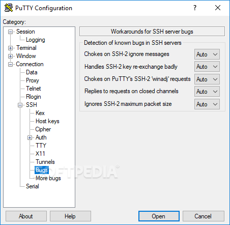Click the 'Category:' label
The width and height of the screenshot is (230, 225).
pos(14,22)
